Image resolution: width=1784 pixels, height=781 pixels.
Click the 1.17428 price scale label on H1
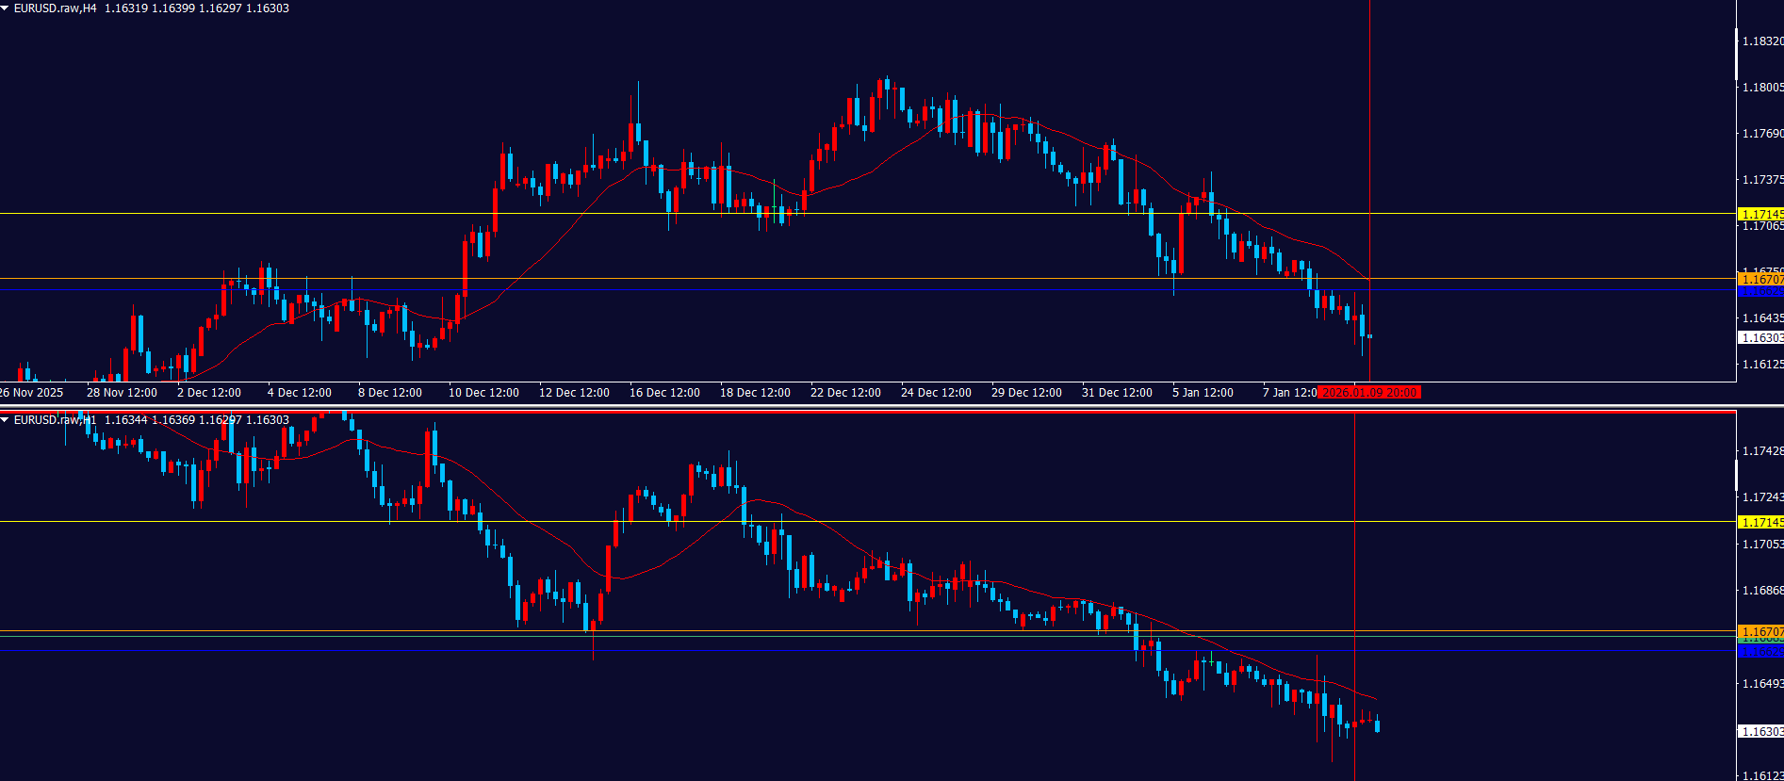(1761, 452)
